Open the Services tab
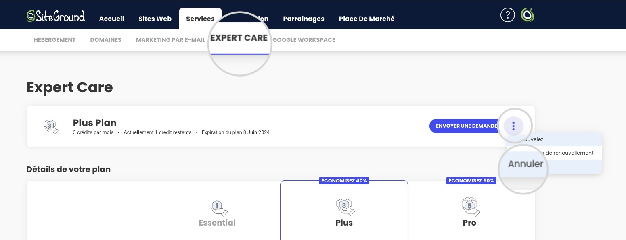This screenshot has height=240, width=626. tap(200, 19)
